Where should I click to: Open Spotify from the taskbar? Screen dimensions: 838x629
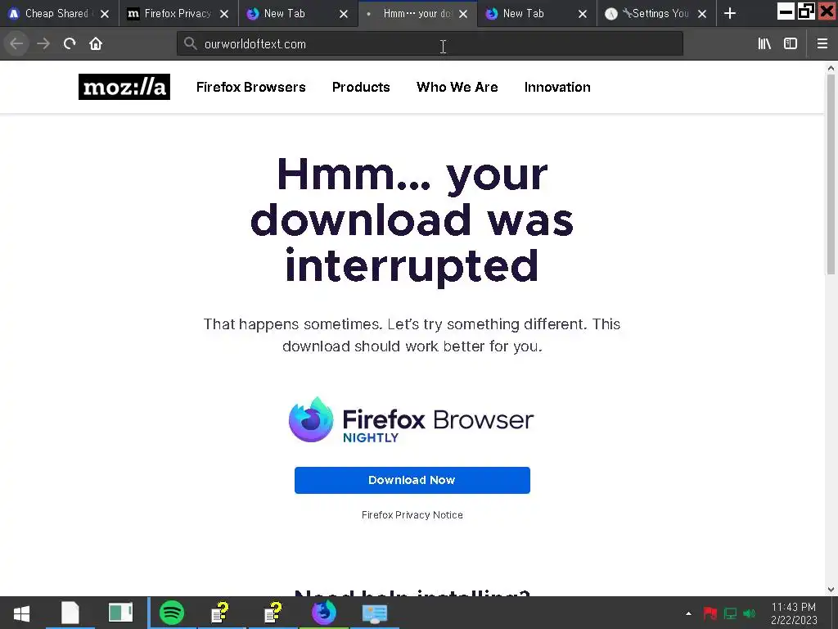(172, 613)
